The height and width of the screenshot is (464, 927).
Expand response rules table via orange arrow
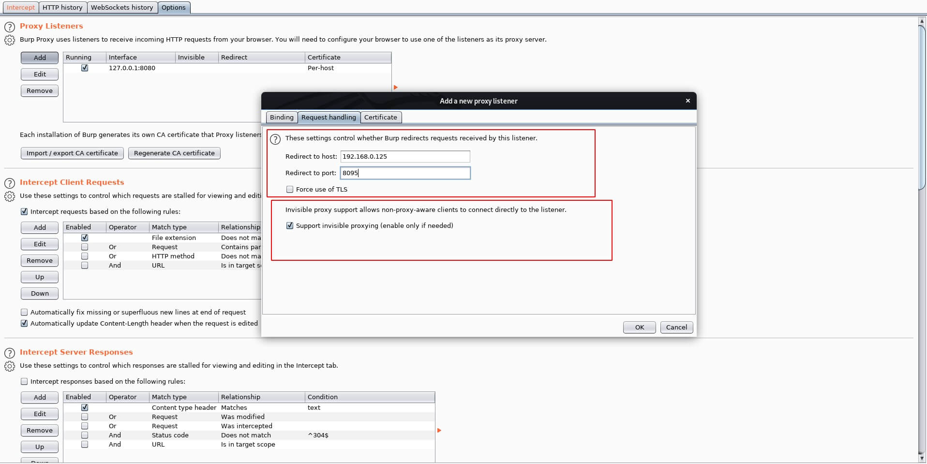pos(439,430)
